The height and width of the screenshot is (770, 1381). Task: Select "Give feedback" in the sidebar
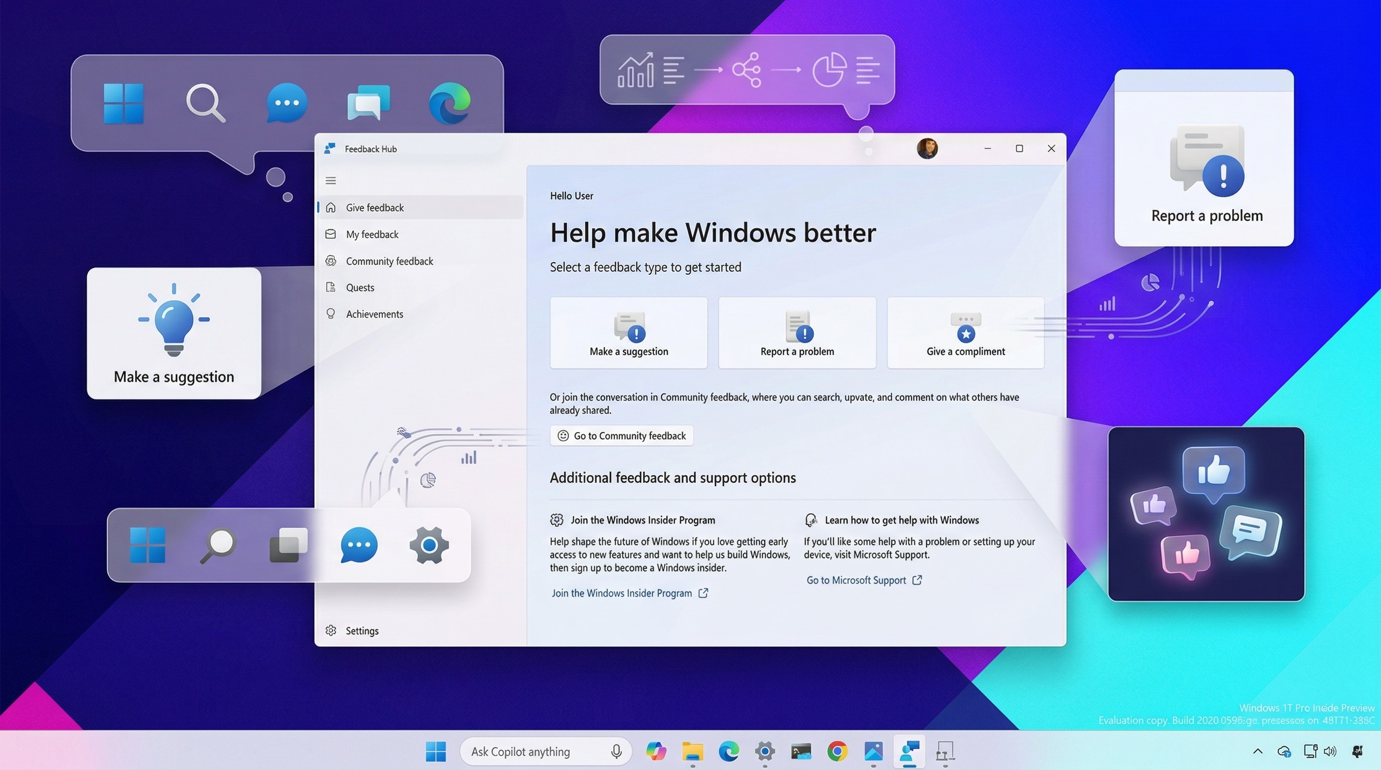click(x=375, y=207)
